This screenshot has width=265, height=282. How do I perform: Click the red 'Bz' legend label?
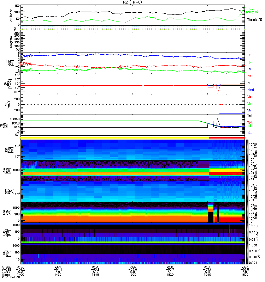tap(249, 55)
